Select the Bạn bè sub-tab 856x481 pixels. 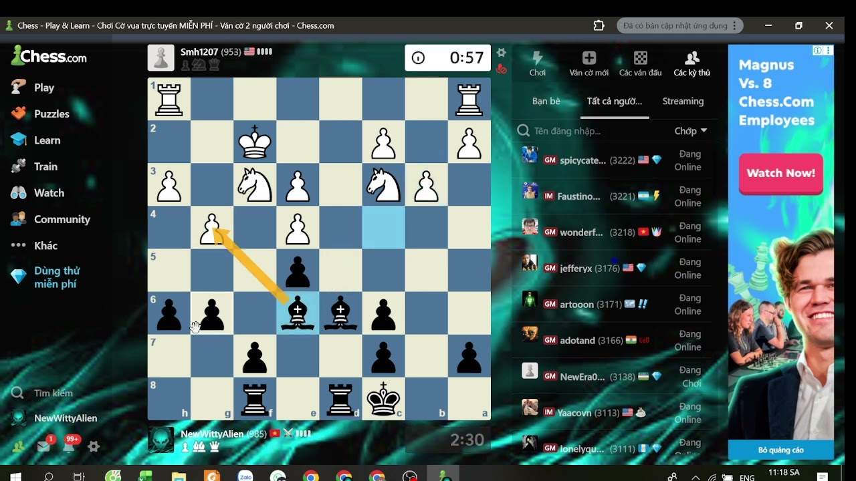click(546, 102)
